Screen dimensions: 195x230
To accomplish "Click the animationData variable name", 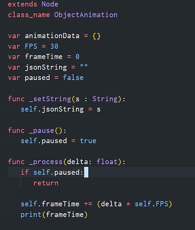I will click(52, 36).
